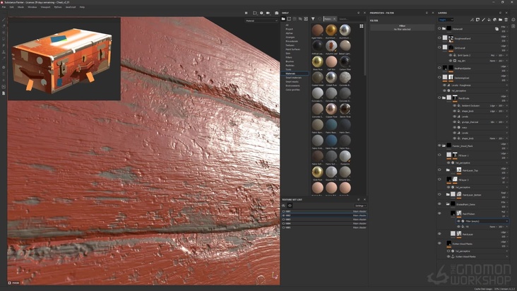Hide the PaintErode folder layer
This screenshot has width=517, height=291.
pyautogui.click(x=439, y=98)
